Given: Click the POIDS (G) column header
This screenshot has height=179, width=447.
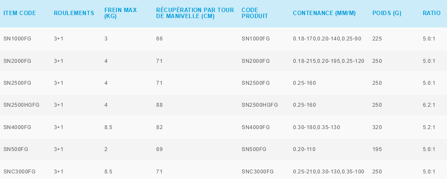Looking at the screenshot, I should [x=387, y=13].
